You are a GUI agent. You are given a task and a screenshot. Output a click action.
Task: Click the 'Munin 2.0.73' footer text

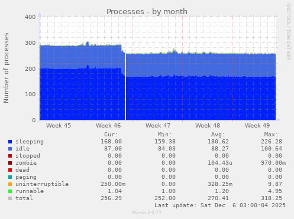pos(147,213)
